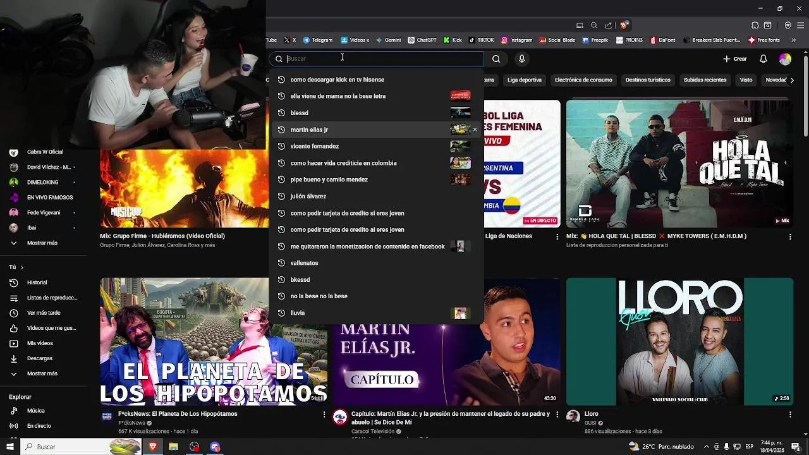
Task: Open the browser extensions puzzle icon
Action: (x=755, y=25)
